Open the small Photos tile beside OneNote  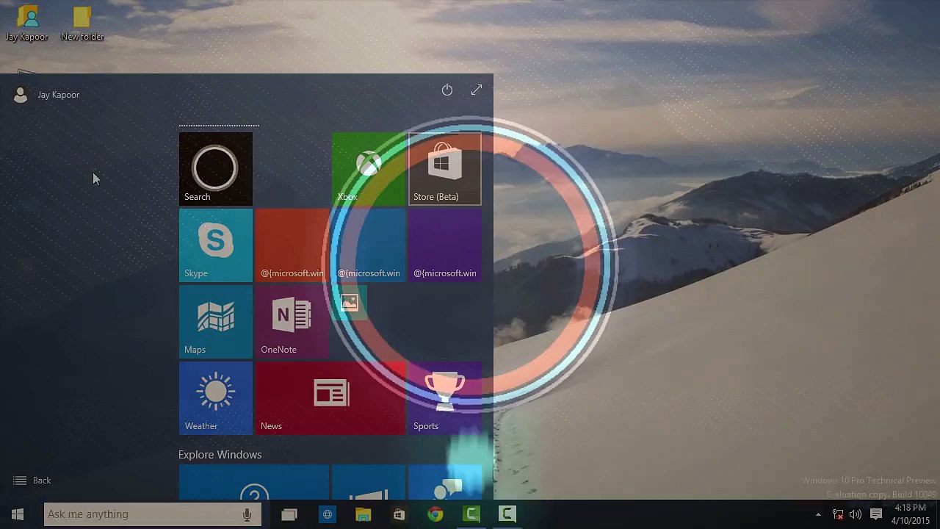(x=349, y=302)
